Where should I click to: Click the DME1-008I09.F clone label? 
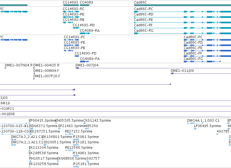(46, 71)
